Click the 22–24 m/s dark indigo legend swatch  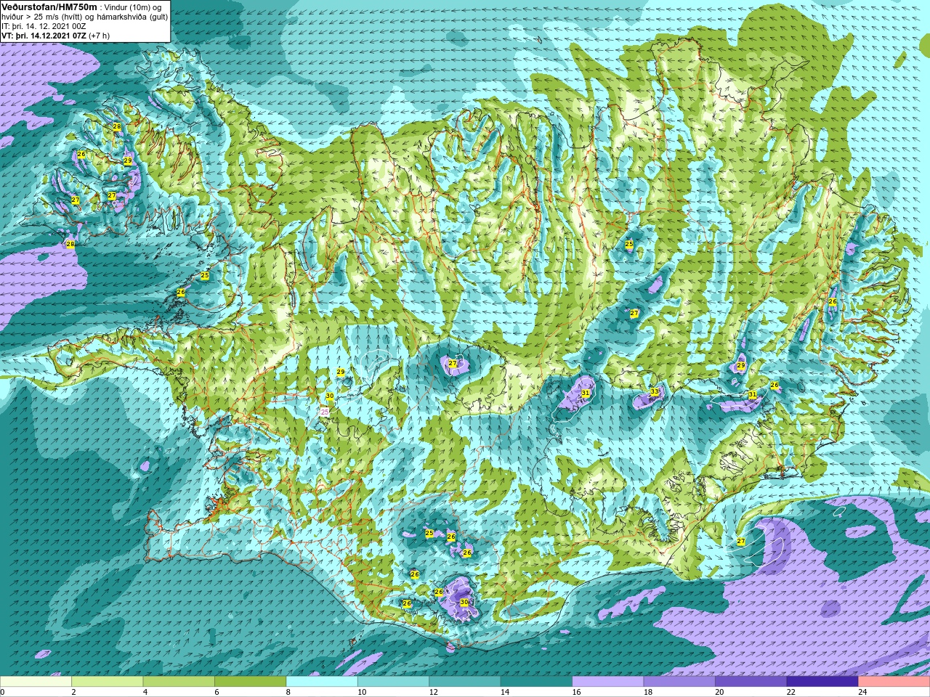point(822,681)
